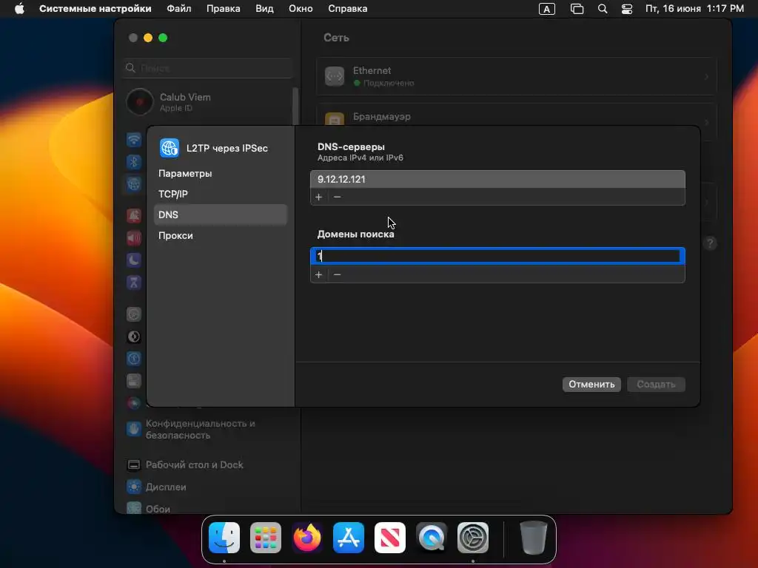Open the General gear sidebar icon
The width and height of the screenshot is (758, 568).
point(134,314)
